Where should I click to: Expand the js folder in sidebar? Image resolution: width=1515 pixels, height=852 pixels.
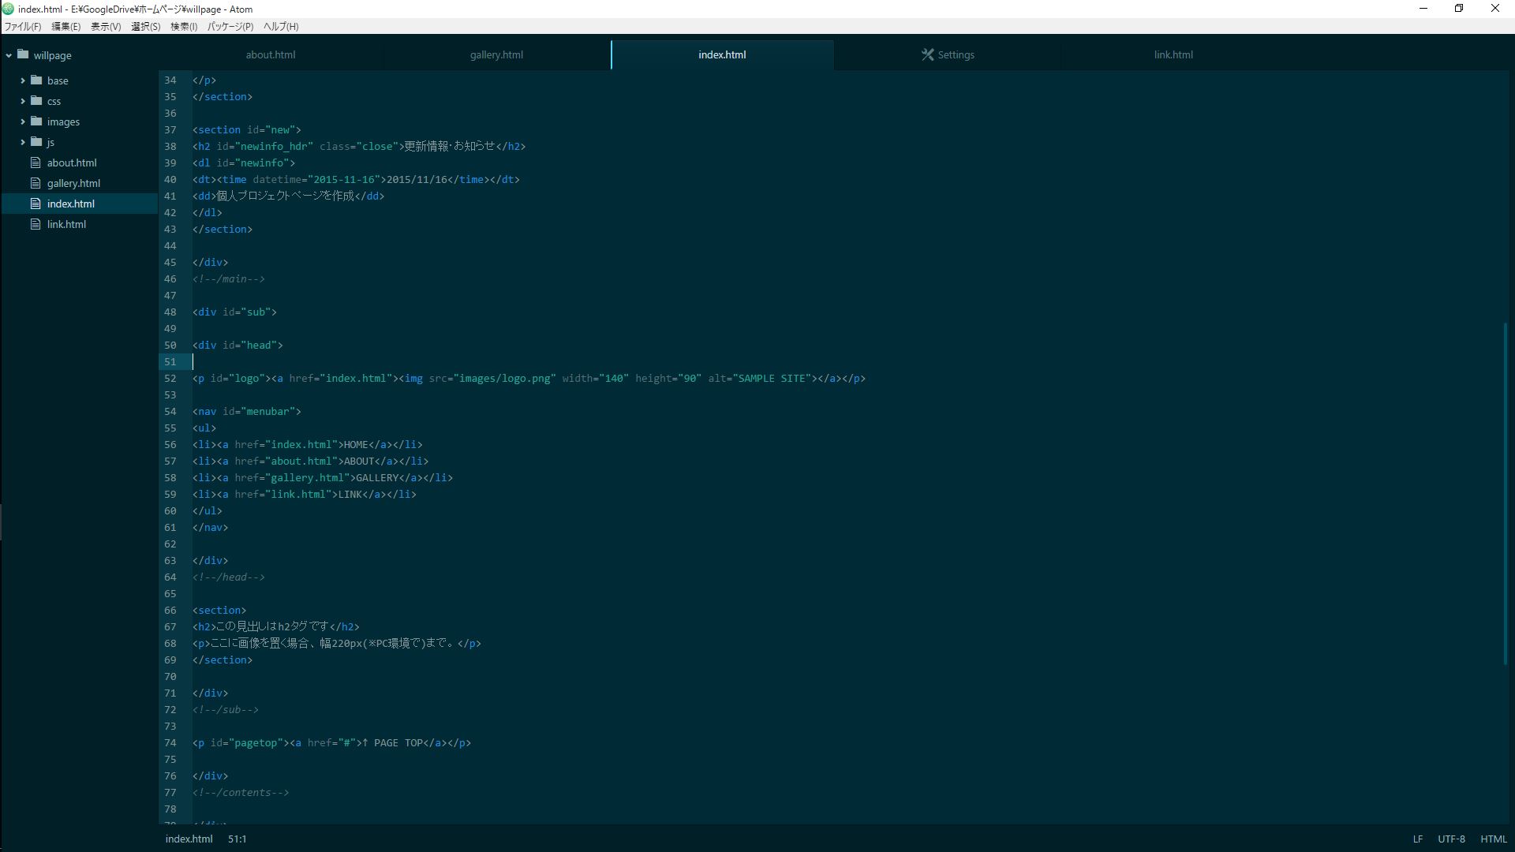[22, 141]
